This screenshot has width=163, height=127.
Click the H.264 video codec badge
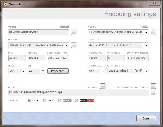pyautogui.click(x=64, y=27)
